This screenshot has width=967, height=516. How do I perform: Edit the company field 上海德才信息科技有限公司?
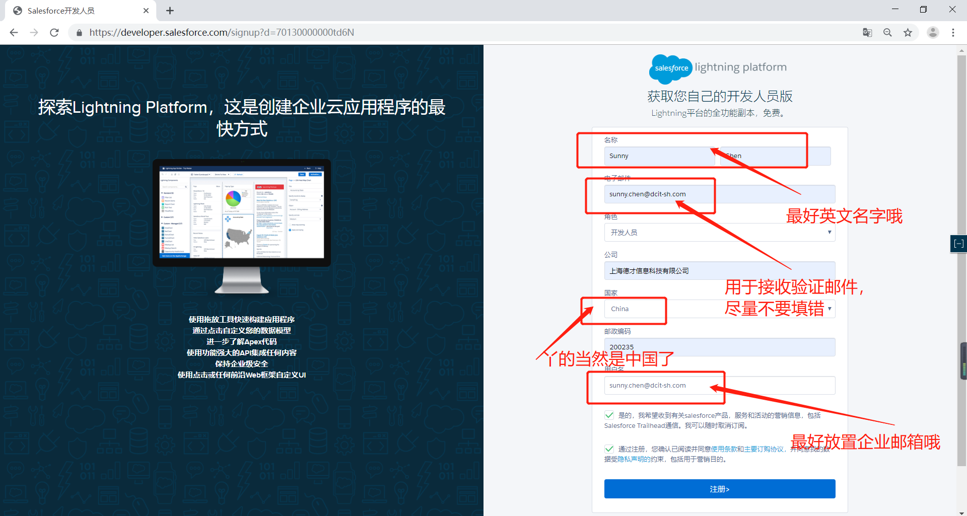coord(720,271)
